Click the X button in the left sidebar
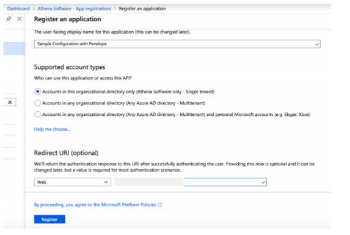The width and height of the screenshot is (350, 235). coord(10,103)
